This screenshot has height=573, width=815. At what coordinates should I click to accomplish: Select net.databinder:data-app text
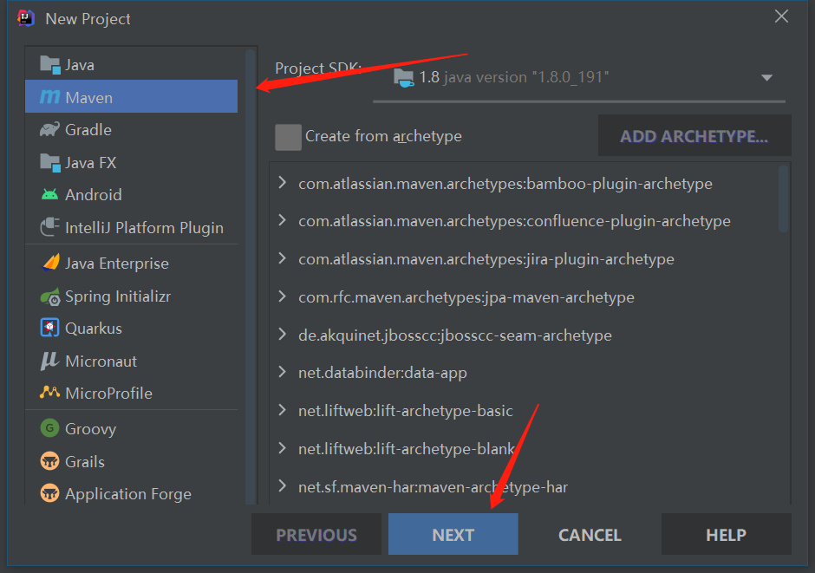(382, 373)
